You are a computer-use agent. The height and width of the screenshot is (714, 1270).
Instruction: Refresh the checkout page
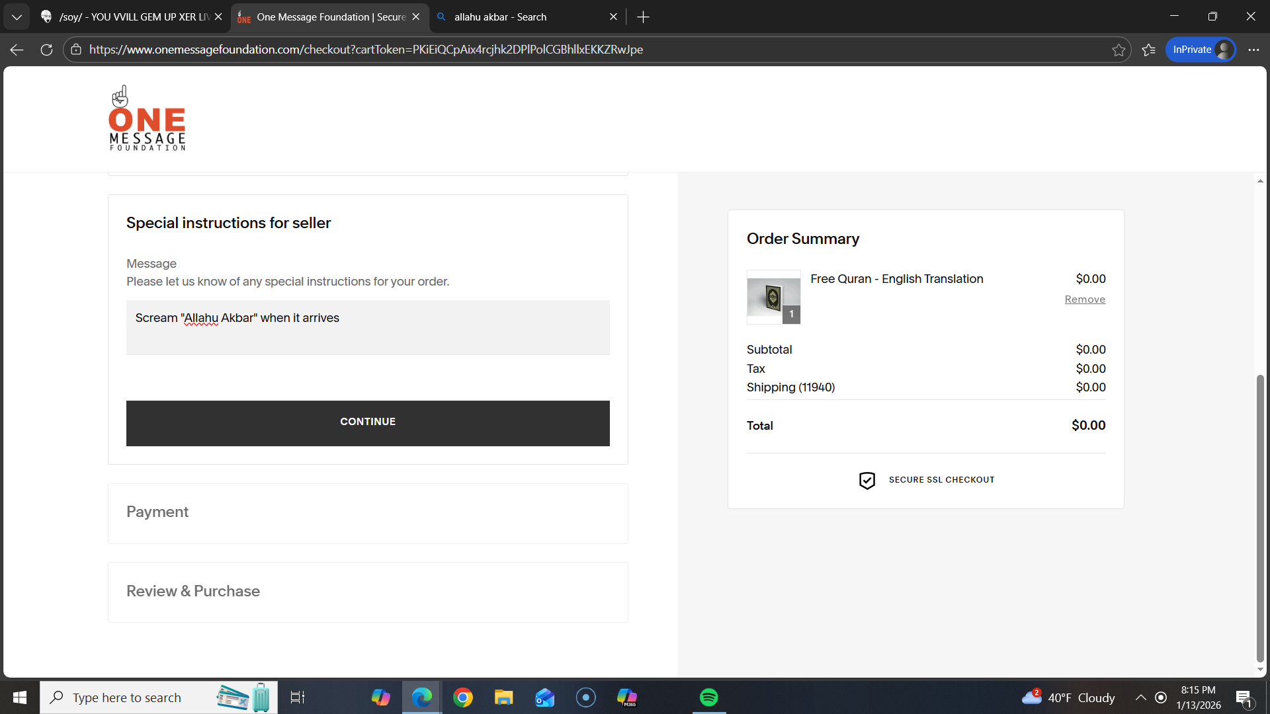coord(46,50)
